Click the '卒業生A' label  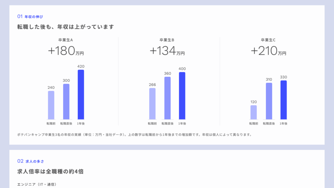65,40
